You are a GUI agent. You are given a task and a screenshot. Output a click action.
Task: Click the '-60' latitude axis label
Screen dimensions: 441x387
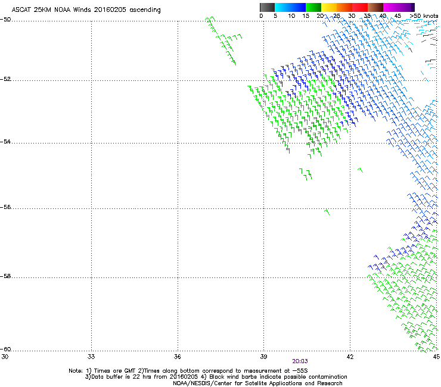[5, 349]
